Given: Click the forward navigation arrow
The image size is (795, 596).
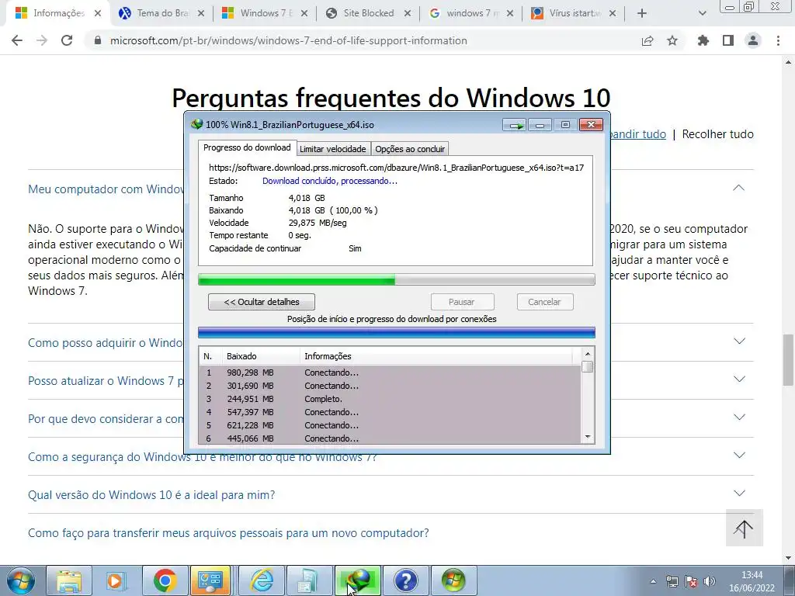Looking at the screenshot, I should click(x=42, y=40).
